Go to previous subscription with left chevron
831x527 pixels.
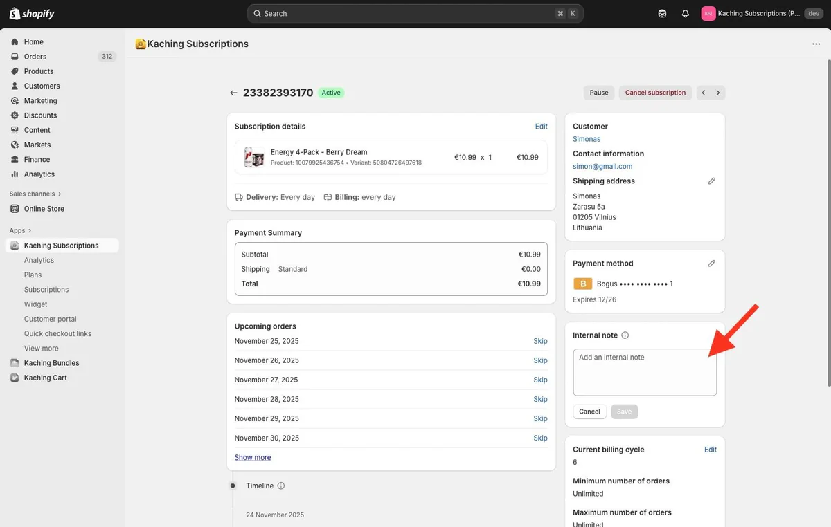point(704,93)
